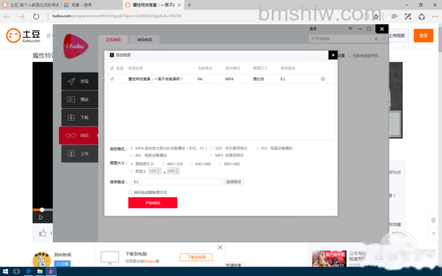Select the 转码 transcode sidebar item
Viewport: 442px width, 276px height.
click(79, 135)
